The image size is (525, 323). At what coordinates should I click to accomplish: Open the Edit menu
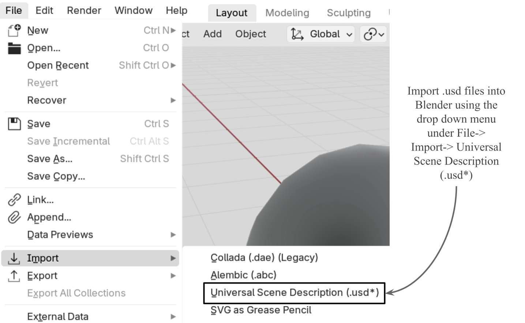(x=44, y=10)
